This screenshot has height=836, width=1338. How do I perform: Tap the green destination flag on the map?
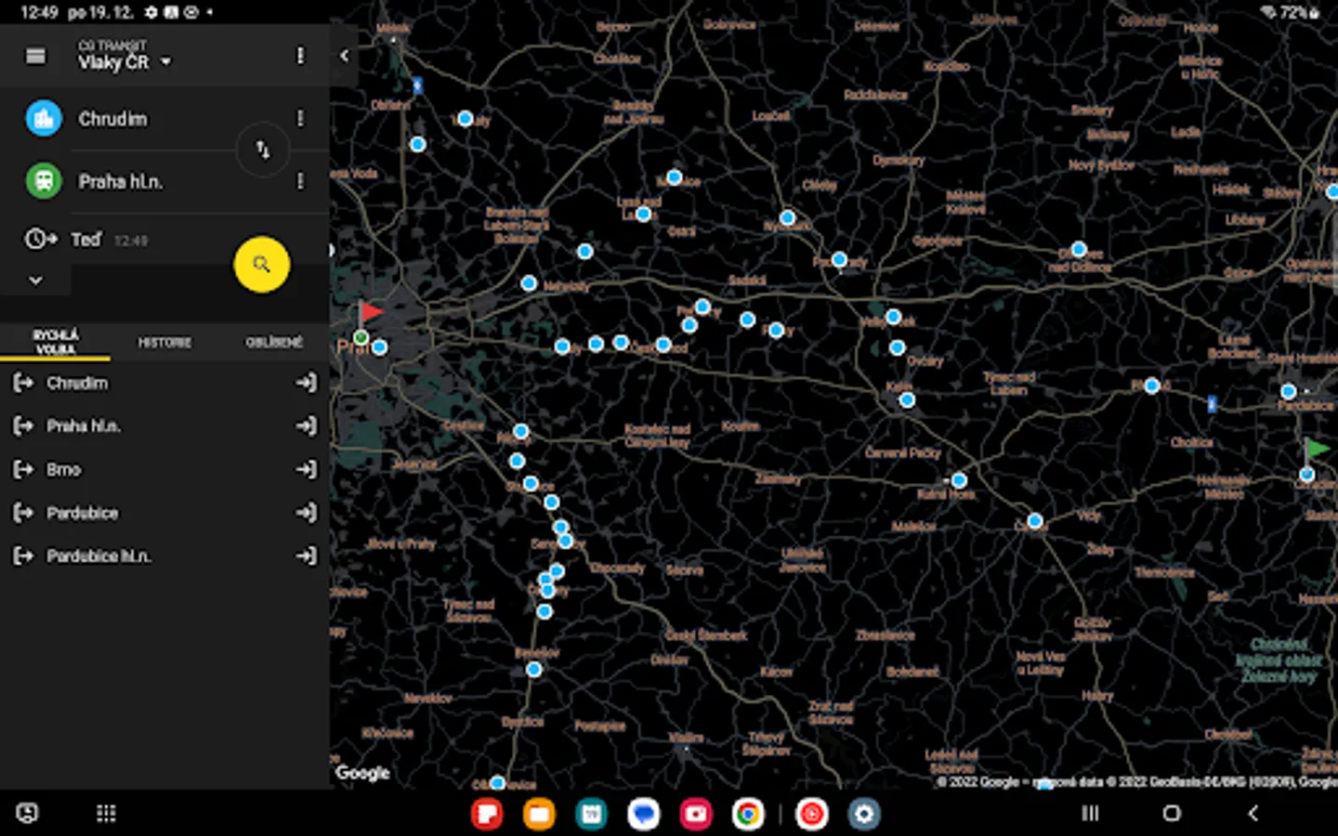[1317, 449]
